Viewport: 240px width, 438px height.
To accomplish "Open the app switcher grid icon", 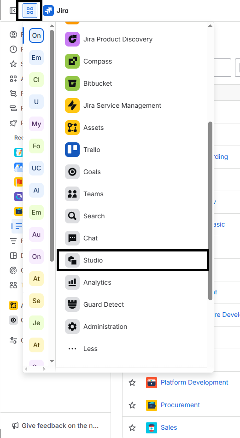I will click(29, 11).
